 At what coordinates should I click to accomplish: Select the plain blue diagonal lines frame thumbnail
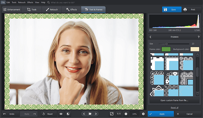pyautogui.click(x=186, y=91)
